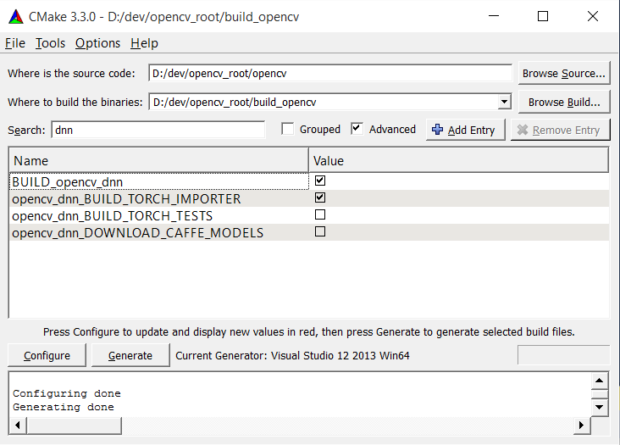
Task: Close the CMake window
Action: (x=593, y=16)
